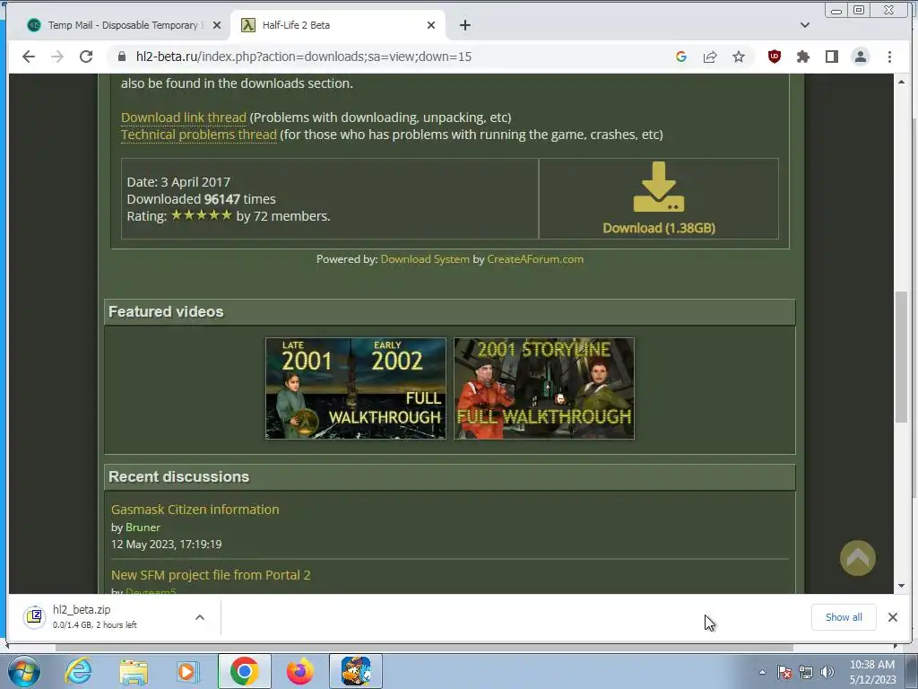Click the scroll-to-top round button

858,558
